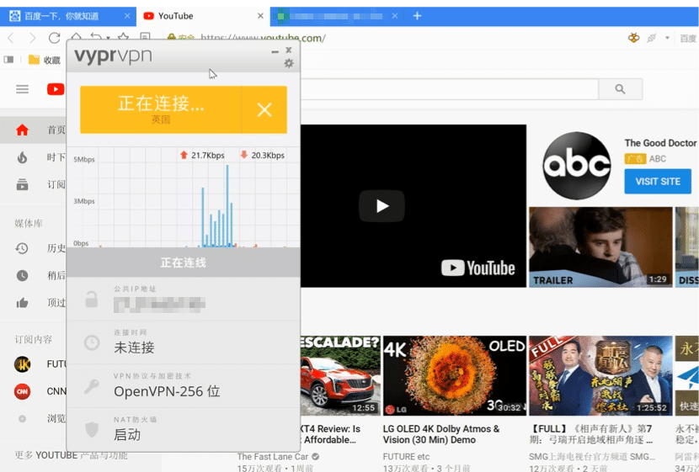Click the key icon beside VPN protocol
The image size is (699, 472).
point(92,386)
